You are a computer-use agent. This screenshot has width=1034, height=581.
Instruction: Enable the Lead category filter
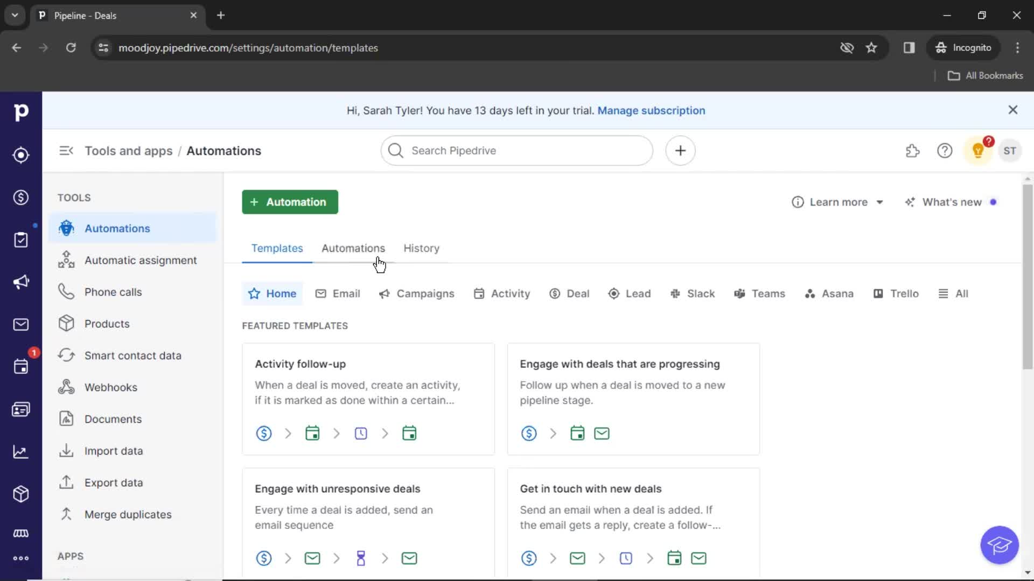click(x=628, y=293)
